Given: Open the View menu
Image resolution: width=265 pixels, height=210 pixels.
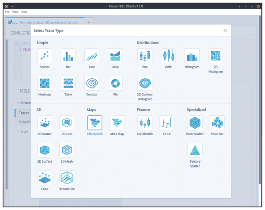Looking at the screenshot, I should click(x=15, y=12).
